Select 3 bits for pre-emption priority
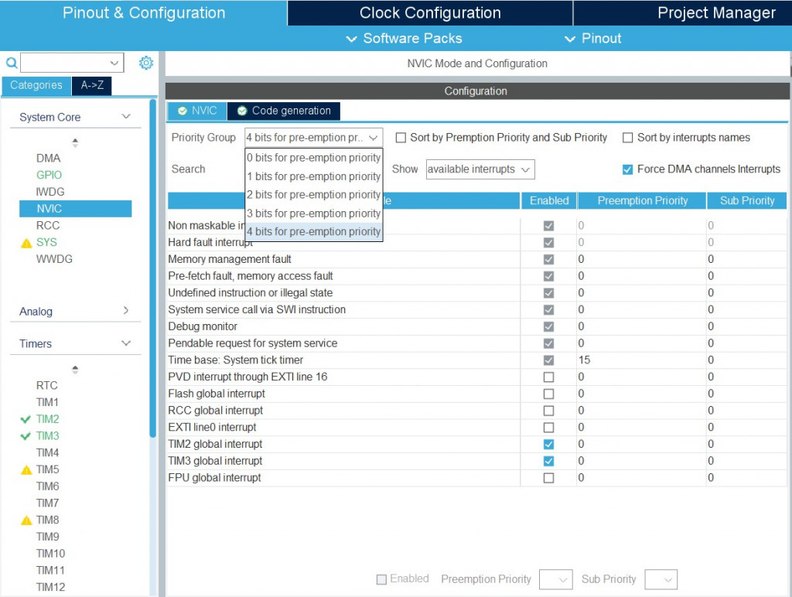The width and height of the screenshot is (792, 597). [314, 213]
